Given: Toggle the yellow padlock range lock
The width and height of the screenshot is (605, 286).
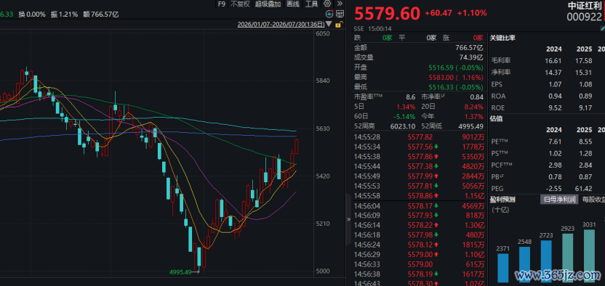Looking at the screenshot, I should click(338, 25).
